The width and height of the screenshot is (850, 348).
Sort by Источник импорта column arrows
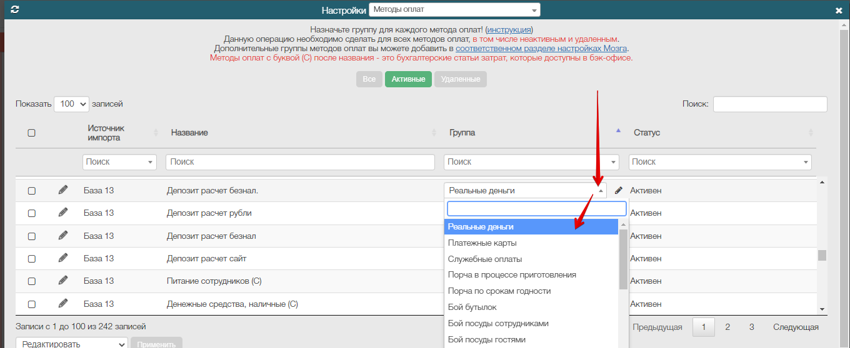point(156,133)
